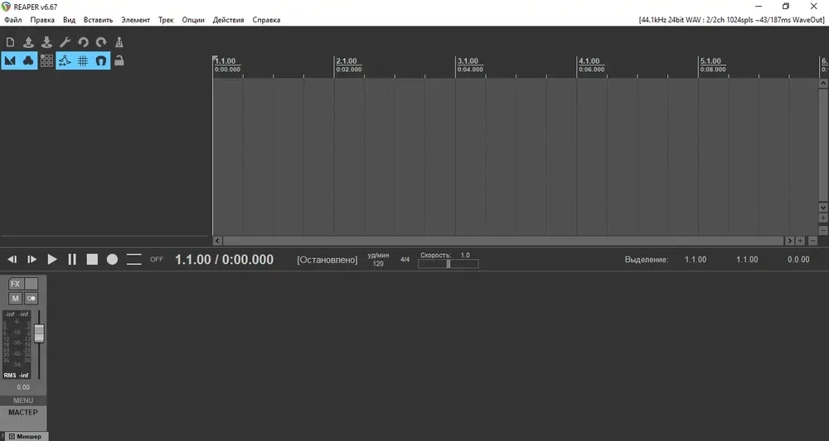Open the Трек menu
This screenshot has width=829, height=441.
pos(166,20)
